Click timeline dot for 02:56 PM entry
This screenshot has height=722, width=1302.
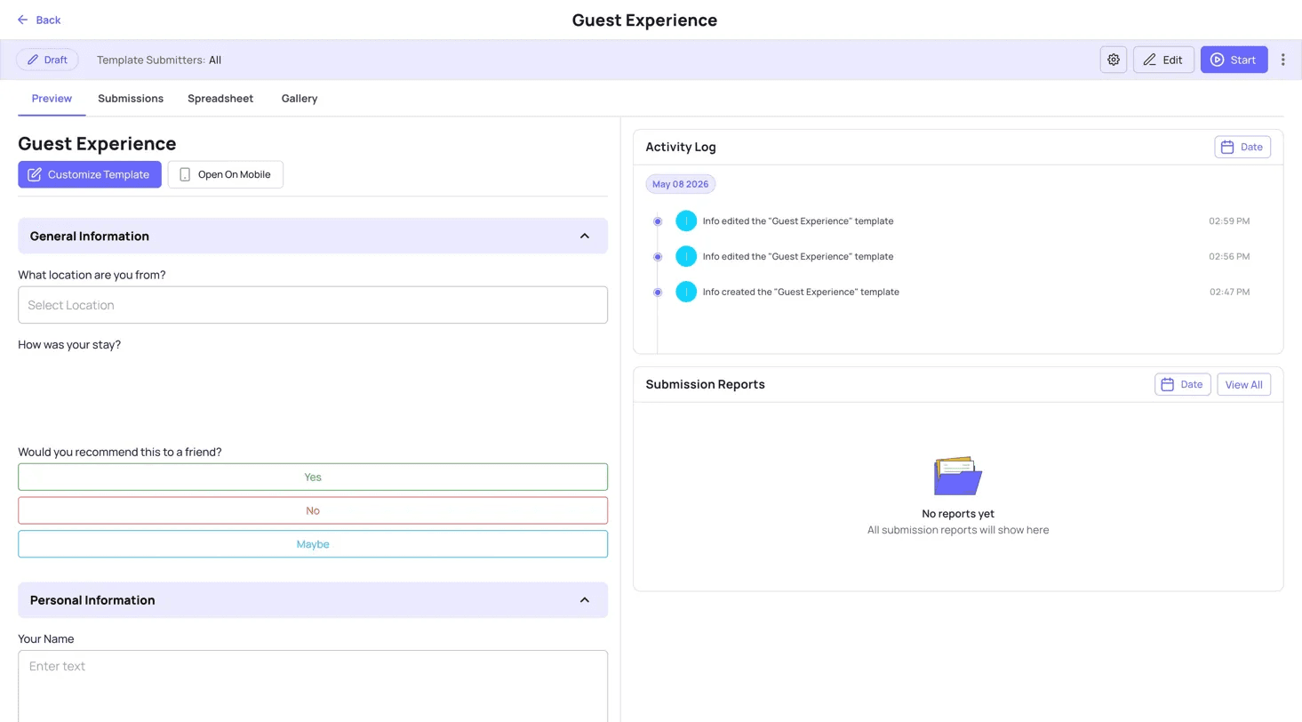(658, 257)
